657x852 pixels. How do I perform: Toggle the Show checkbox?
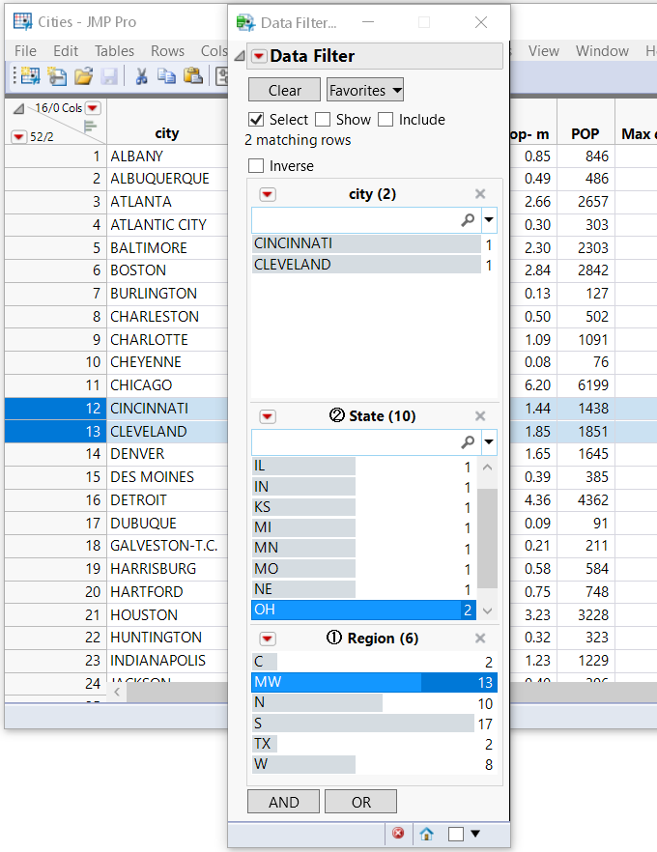[323, 120]
